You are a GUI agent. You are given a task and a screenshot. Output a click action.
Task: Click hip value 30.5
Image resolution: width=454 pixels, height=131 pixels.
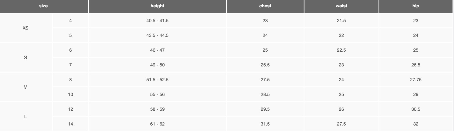[416, 109]
